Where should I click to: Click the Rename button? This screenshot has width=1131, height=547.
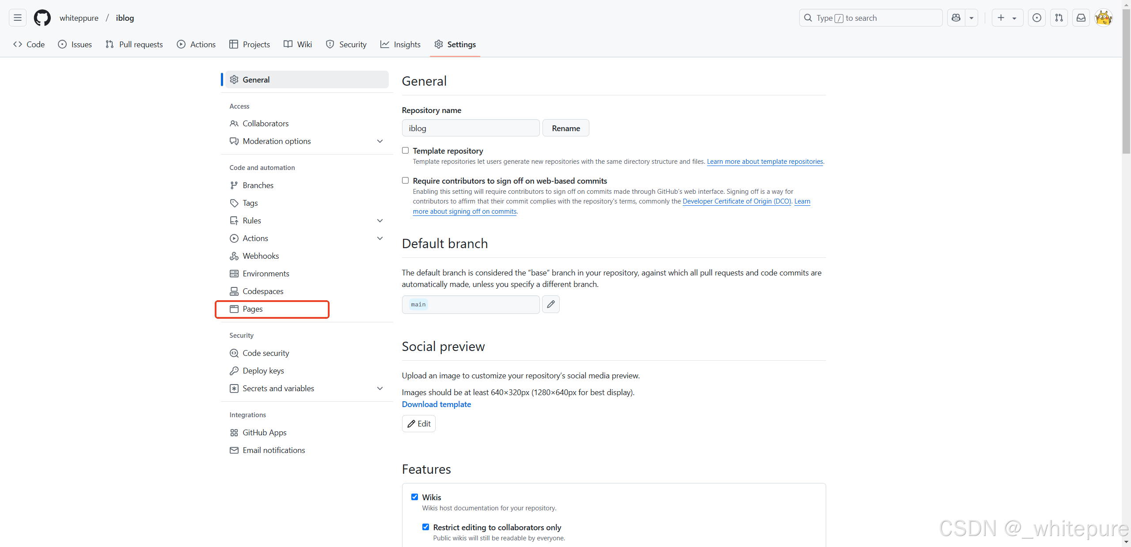[x=565, y=128]
